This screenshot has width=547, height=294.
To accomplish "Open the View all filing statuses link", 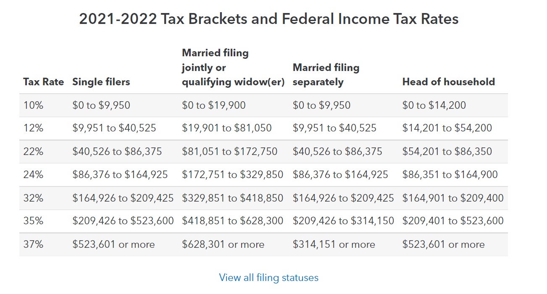I will (x=268, y=278).
